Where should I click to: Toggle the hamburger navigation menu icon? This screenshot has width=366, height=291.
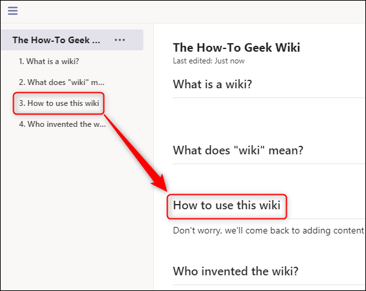pos(12,10)
